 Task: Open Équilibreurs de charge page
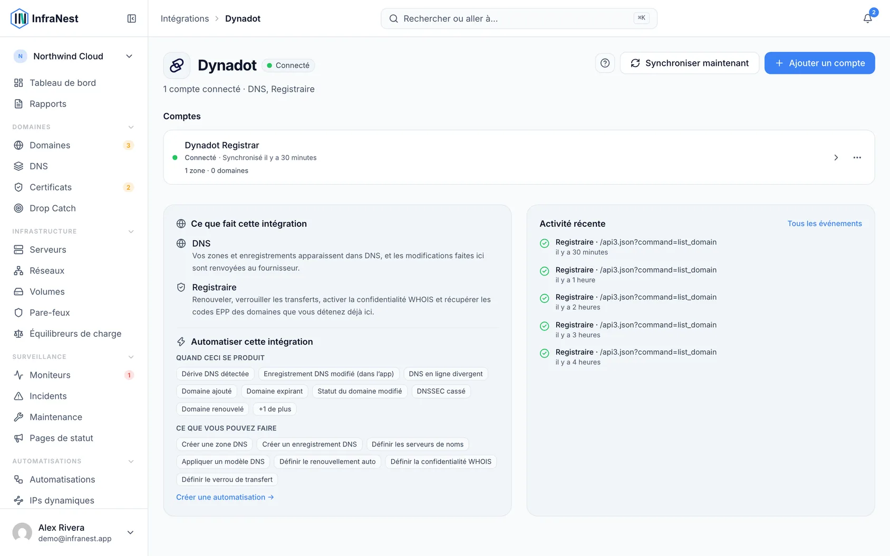point(74,334)
